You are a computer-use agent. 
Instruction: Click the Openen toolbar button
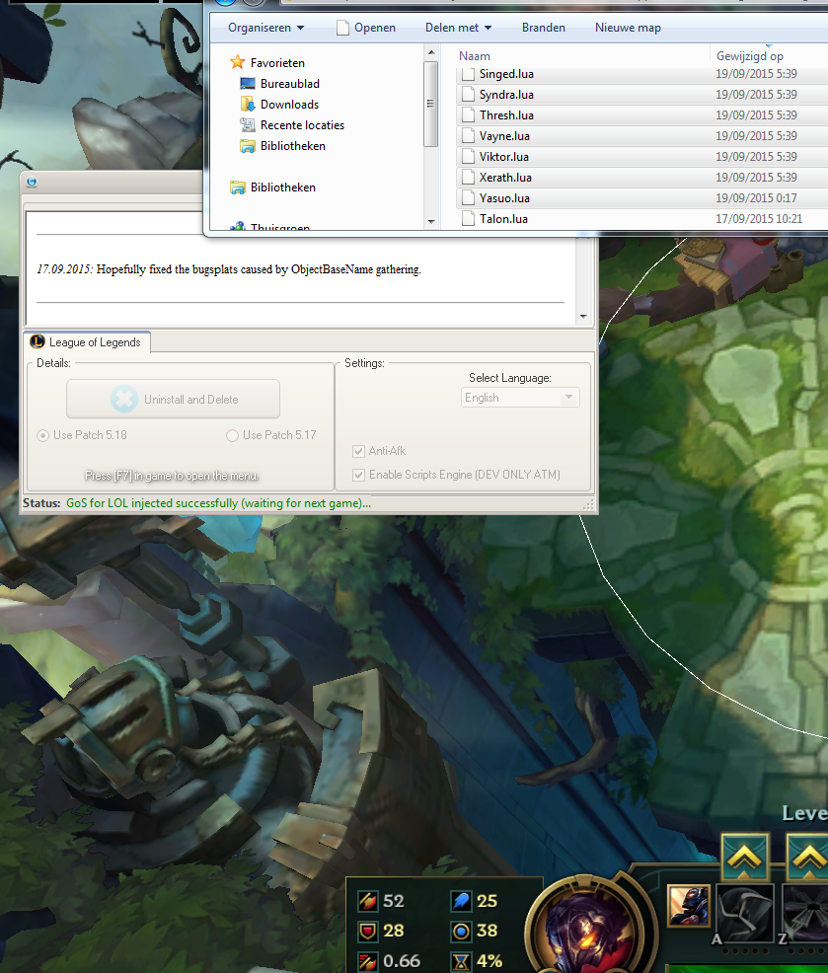(366, 28)
